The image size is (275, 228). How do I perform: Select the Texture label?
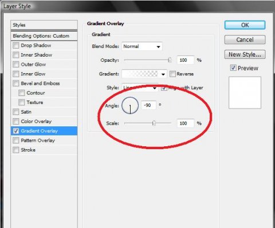coord(35,102)
